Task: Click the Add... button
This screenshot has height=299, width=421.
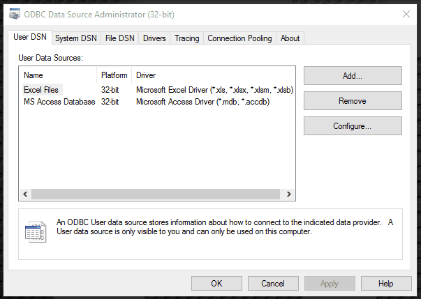Action: coord(353,76)
